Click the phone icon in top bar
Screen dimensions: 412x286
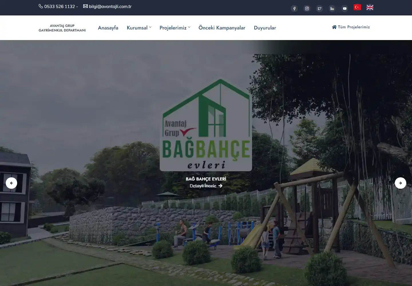[41, 6]
